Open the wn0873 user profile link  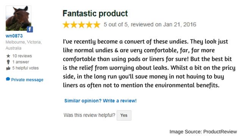14,36
